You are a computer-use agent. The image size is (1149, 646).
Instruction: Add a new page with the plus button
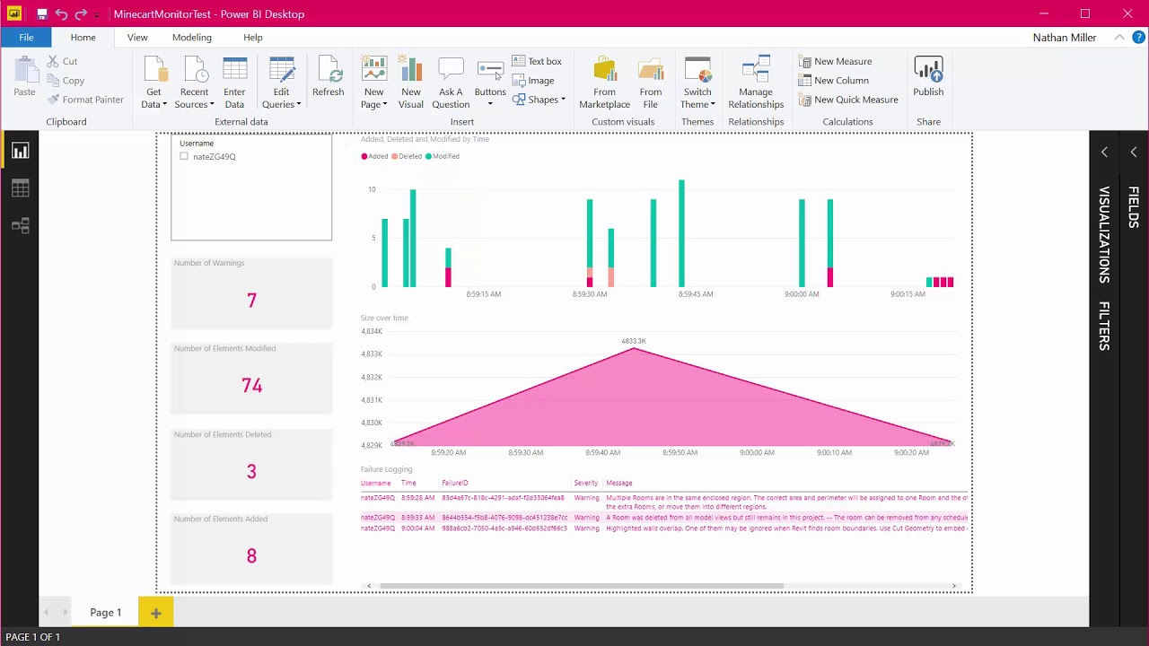coord(155,612)
